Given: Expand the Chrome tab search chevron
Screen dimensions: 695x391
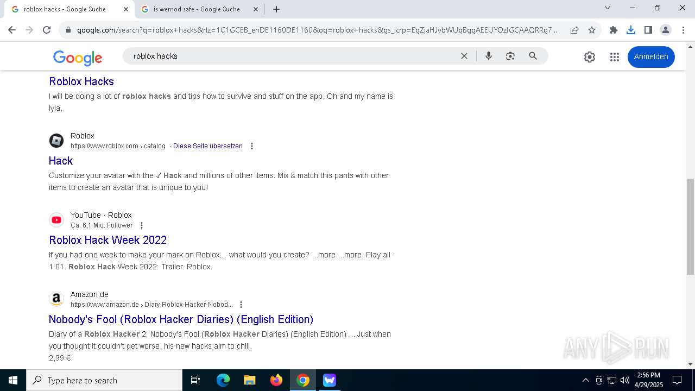Looking at the screenshot, I should tap(608, 8).
